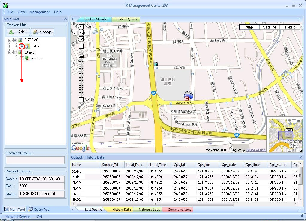Open the Help menu
The width and height of the screenshot is (306, 221).
click(58, 12)
